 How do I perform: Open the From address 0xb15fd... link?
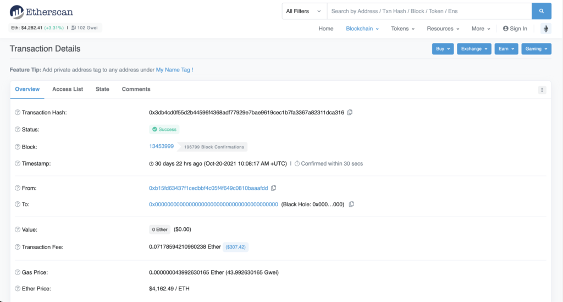coord(208,188)
